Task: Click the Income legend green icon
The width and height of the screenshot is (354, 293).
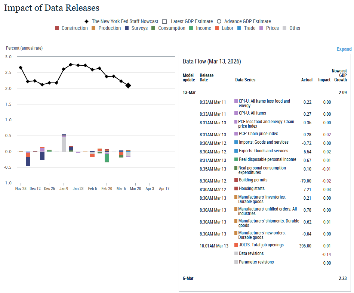Action: point(191,28)
